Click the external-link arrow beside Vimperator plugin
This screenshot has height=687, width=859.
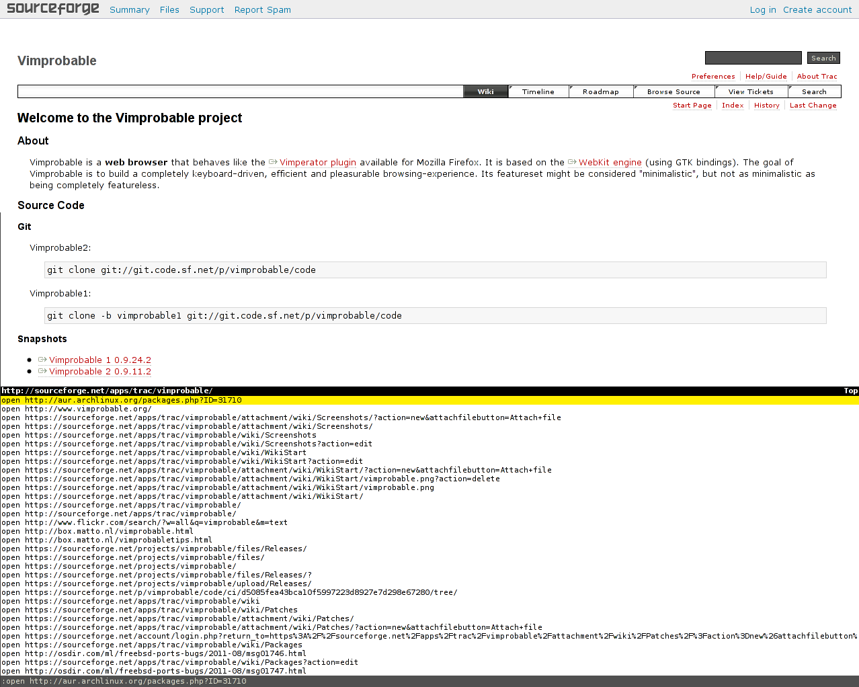[272, 162]
